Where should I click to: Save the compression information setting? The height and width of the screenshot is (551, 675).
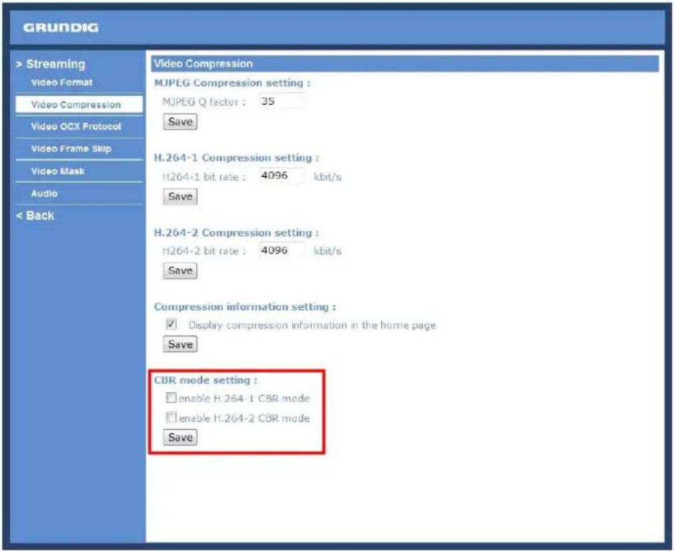click(x=180, y=344)
